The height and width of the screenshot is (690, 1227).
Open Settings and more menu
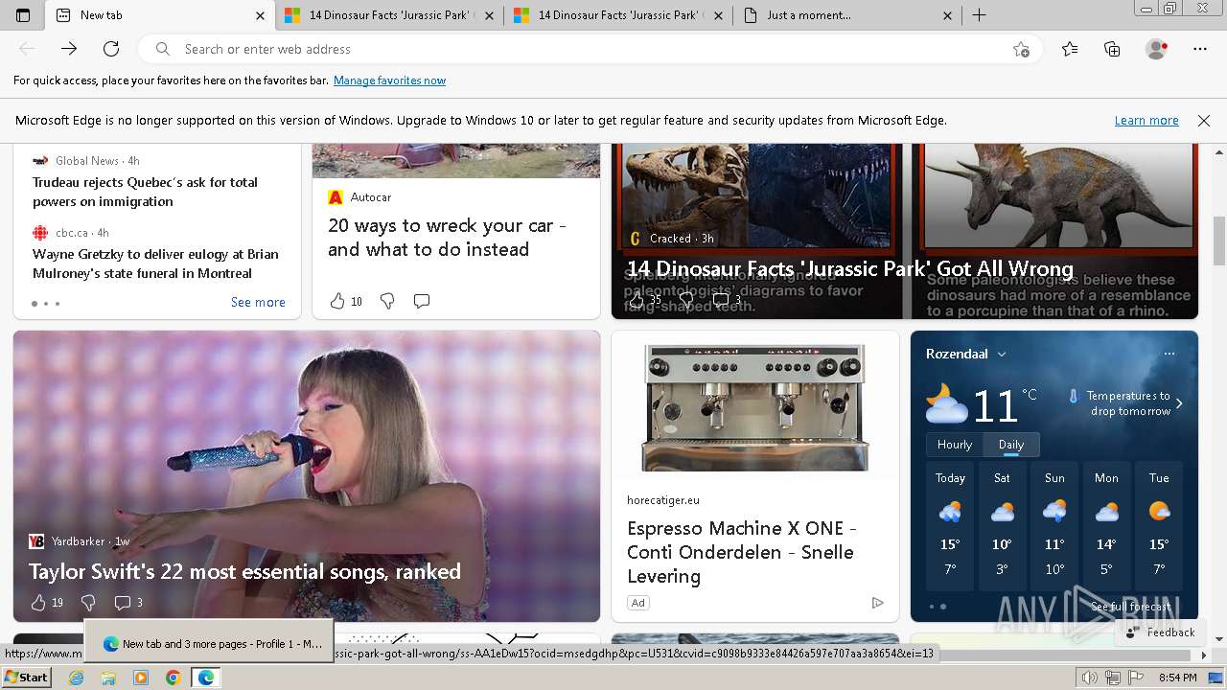tap(1200, 49)
